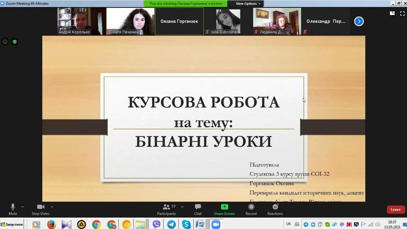This screenshot has width=407, height=229.
Task: Leave the meeting
Action: click(x=395, y=210)
